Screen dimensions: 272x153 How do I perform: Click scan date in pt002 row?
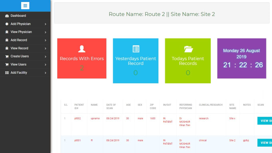113,119
